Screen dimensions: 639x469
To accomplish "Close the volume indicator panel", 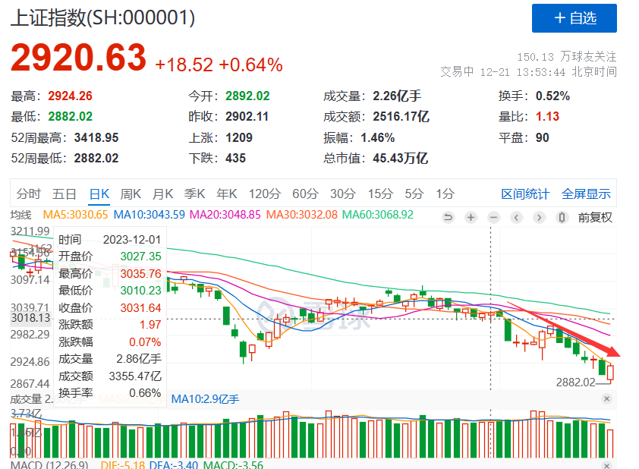I will tap(607, 399).
